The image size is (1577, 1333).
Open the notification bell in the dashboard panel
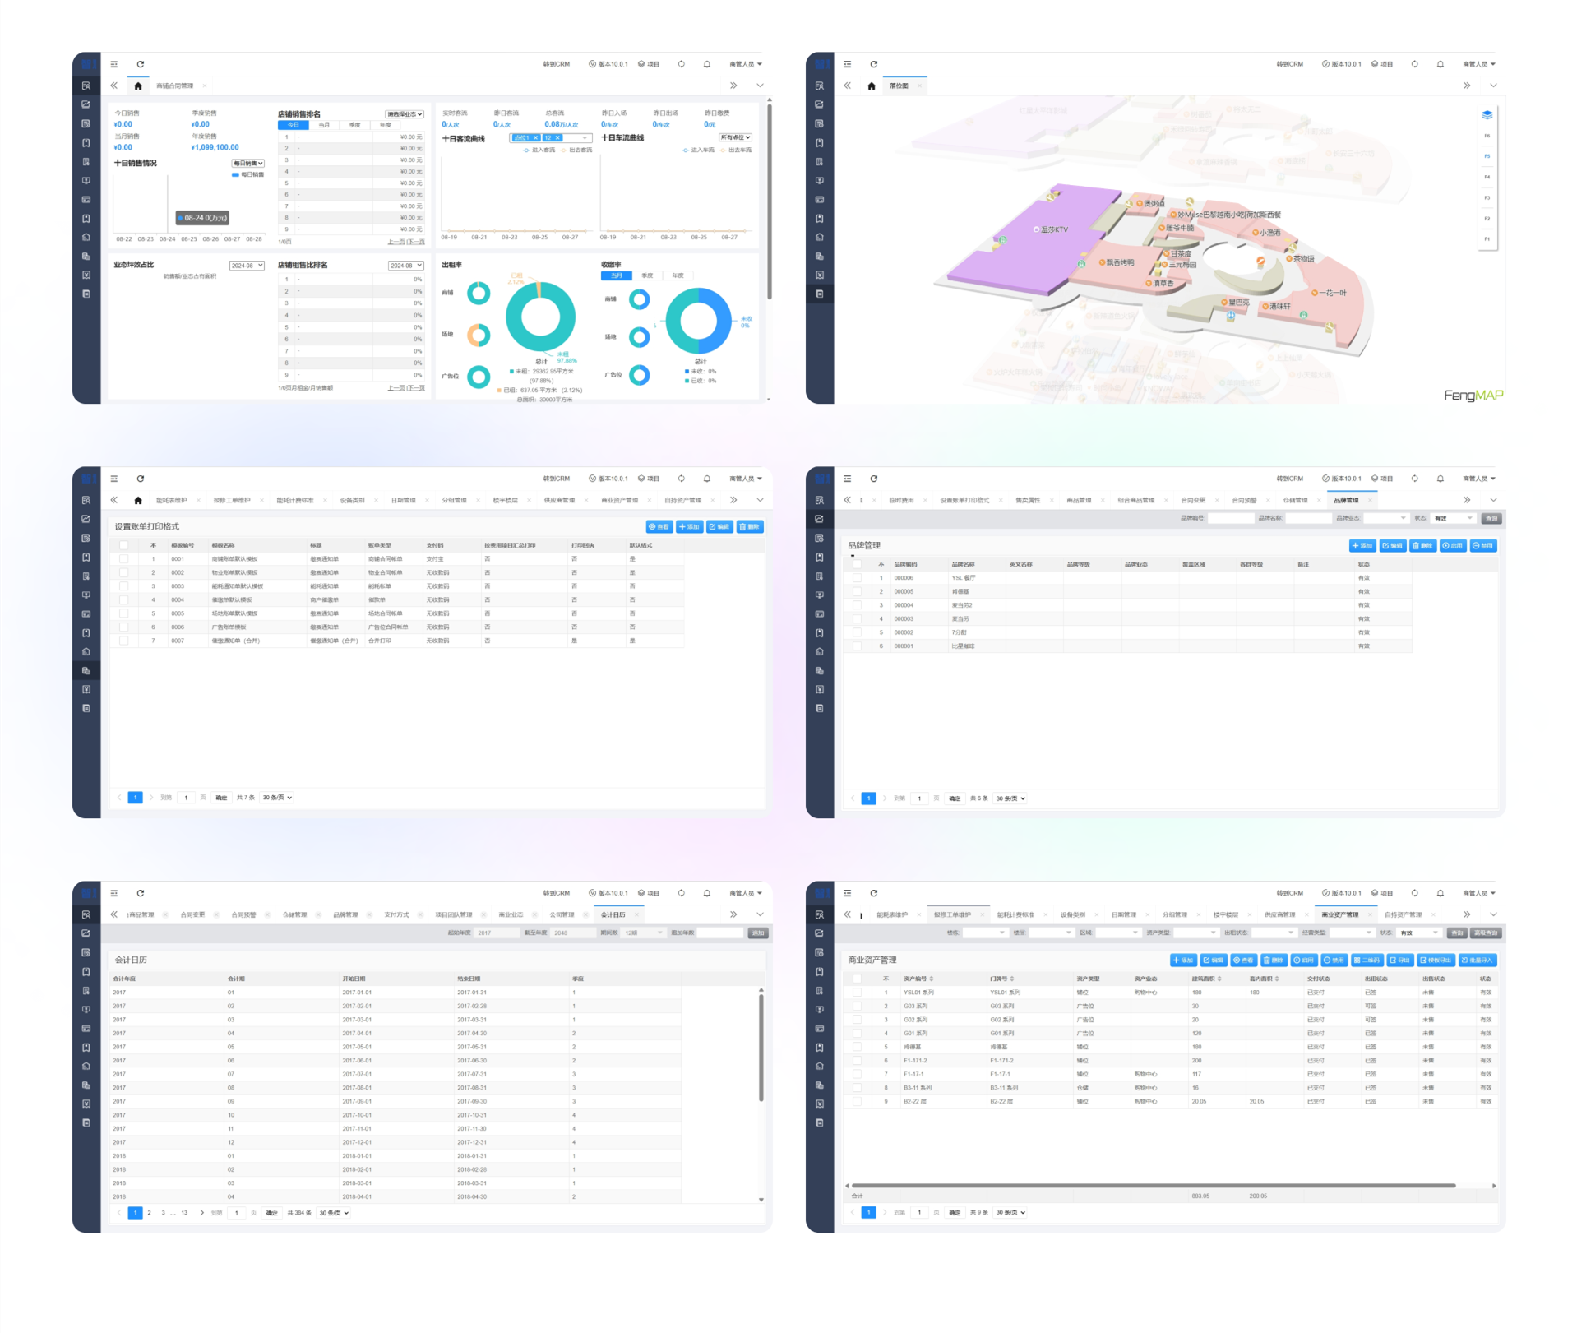706,64
